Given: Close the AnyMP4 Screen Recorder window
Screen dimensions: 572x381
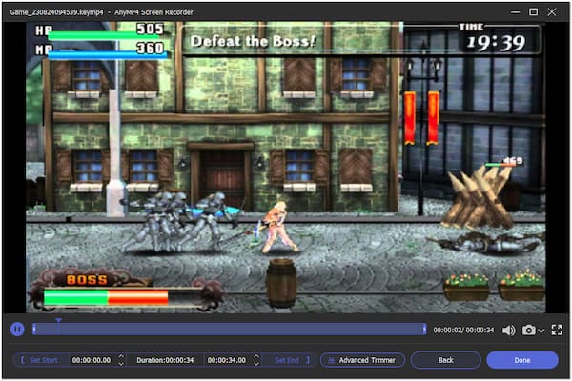Looking at the screenshot, I should click(552, 12).
